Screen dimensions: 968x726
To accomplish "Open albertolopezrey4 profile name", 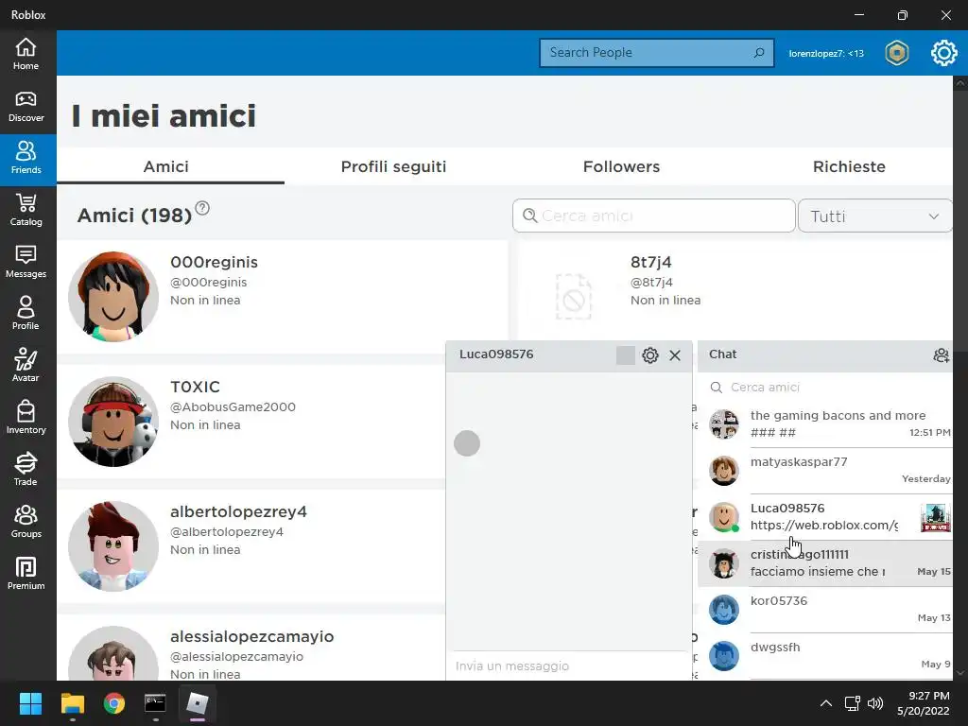I will point(238,511).
